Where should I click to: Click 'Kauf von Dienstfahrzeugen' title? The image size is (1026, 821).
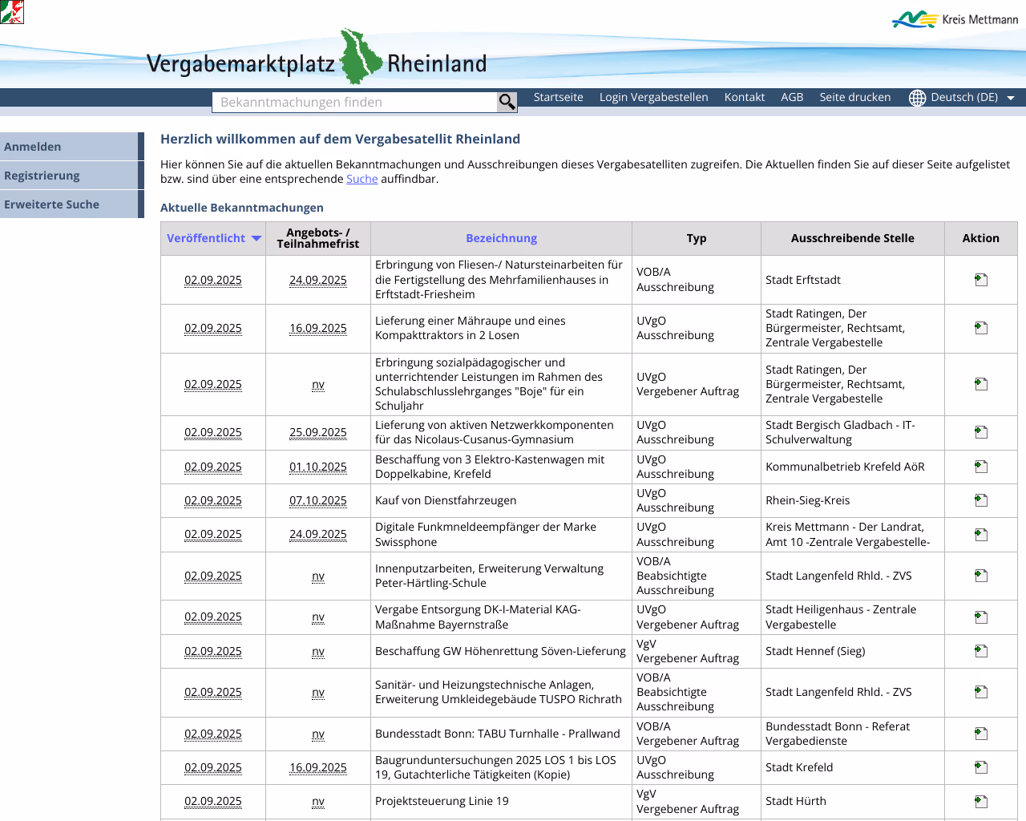pyautogui.click(x=446, y=500)
